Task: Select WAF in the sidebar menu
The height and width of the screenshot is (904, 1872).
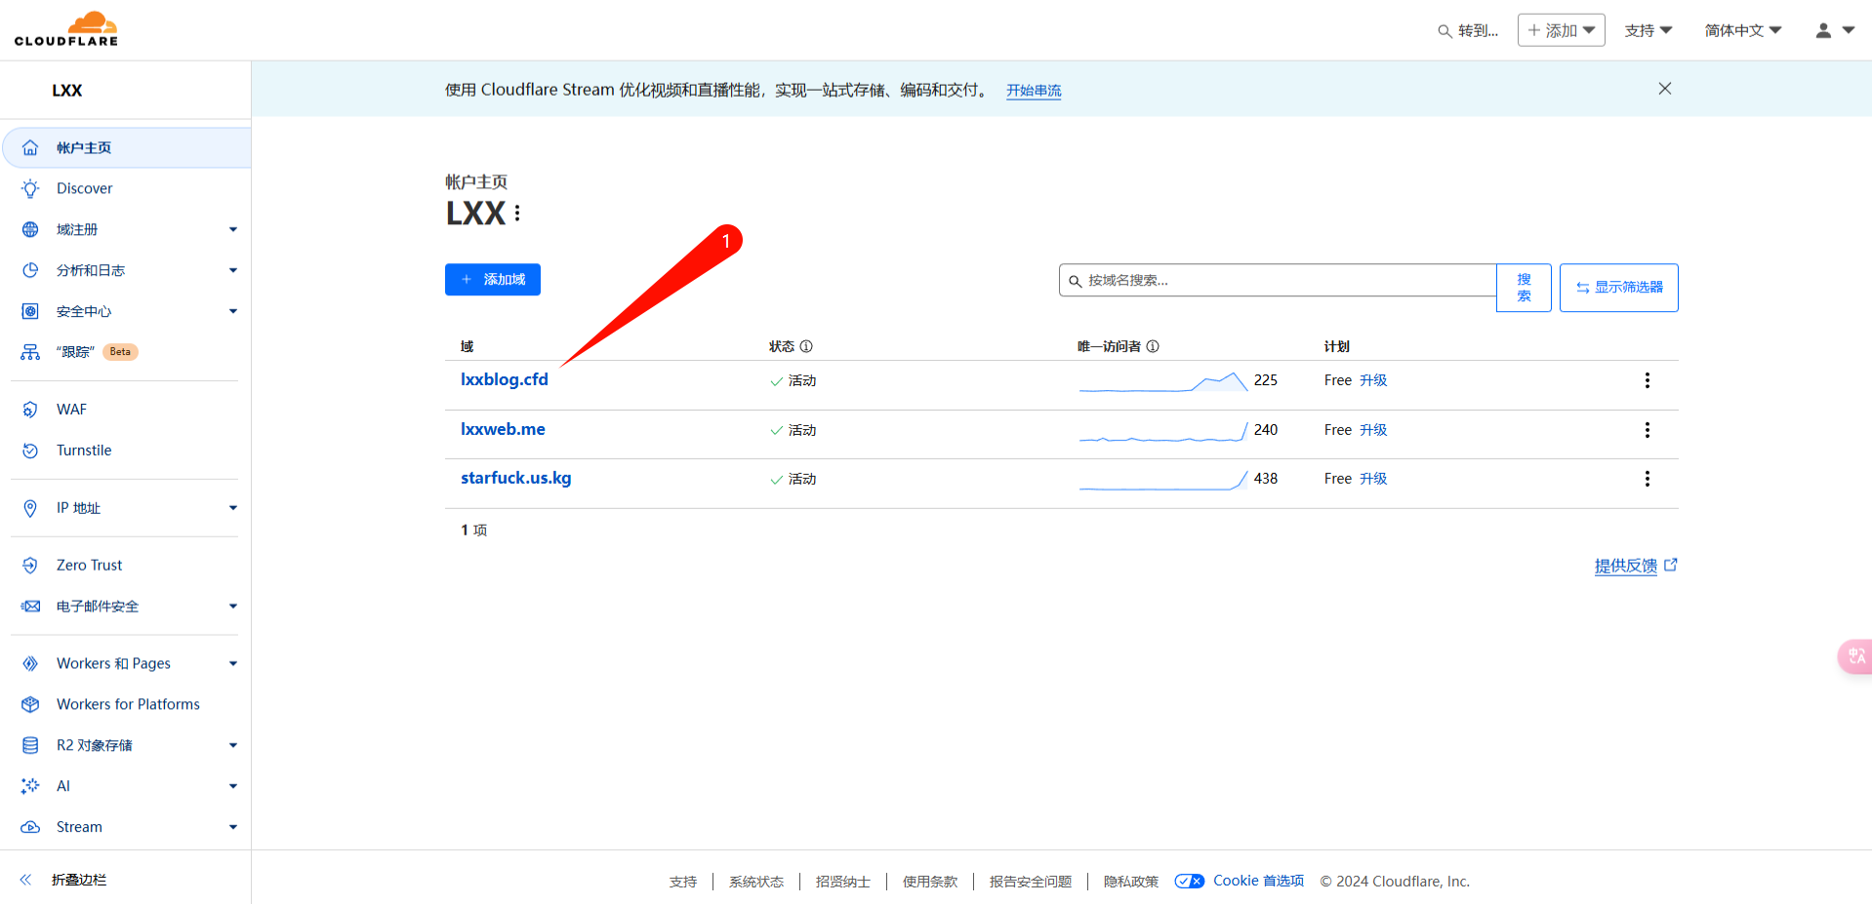Action: point(71,410)
